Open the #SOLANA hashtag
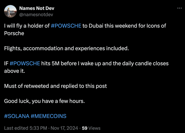The image size is (185, 133). click(17, 116)
